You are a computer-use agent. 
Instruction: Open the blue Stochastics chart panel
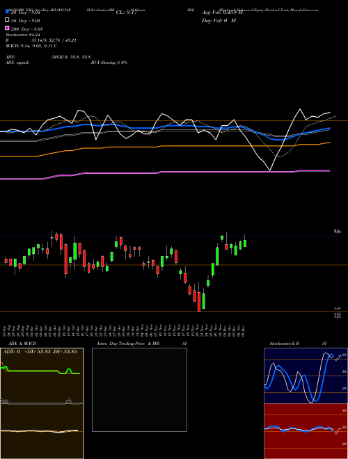[x=306, y=376]
